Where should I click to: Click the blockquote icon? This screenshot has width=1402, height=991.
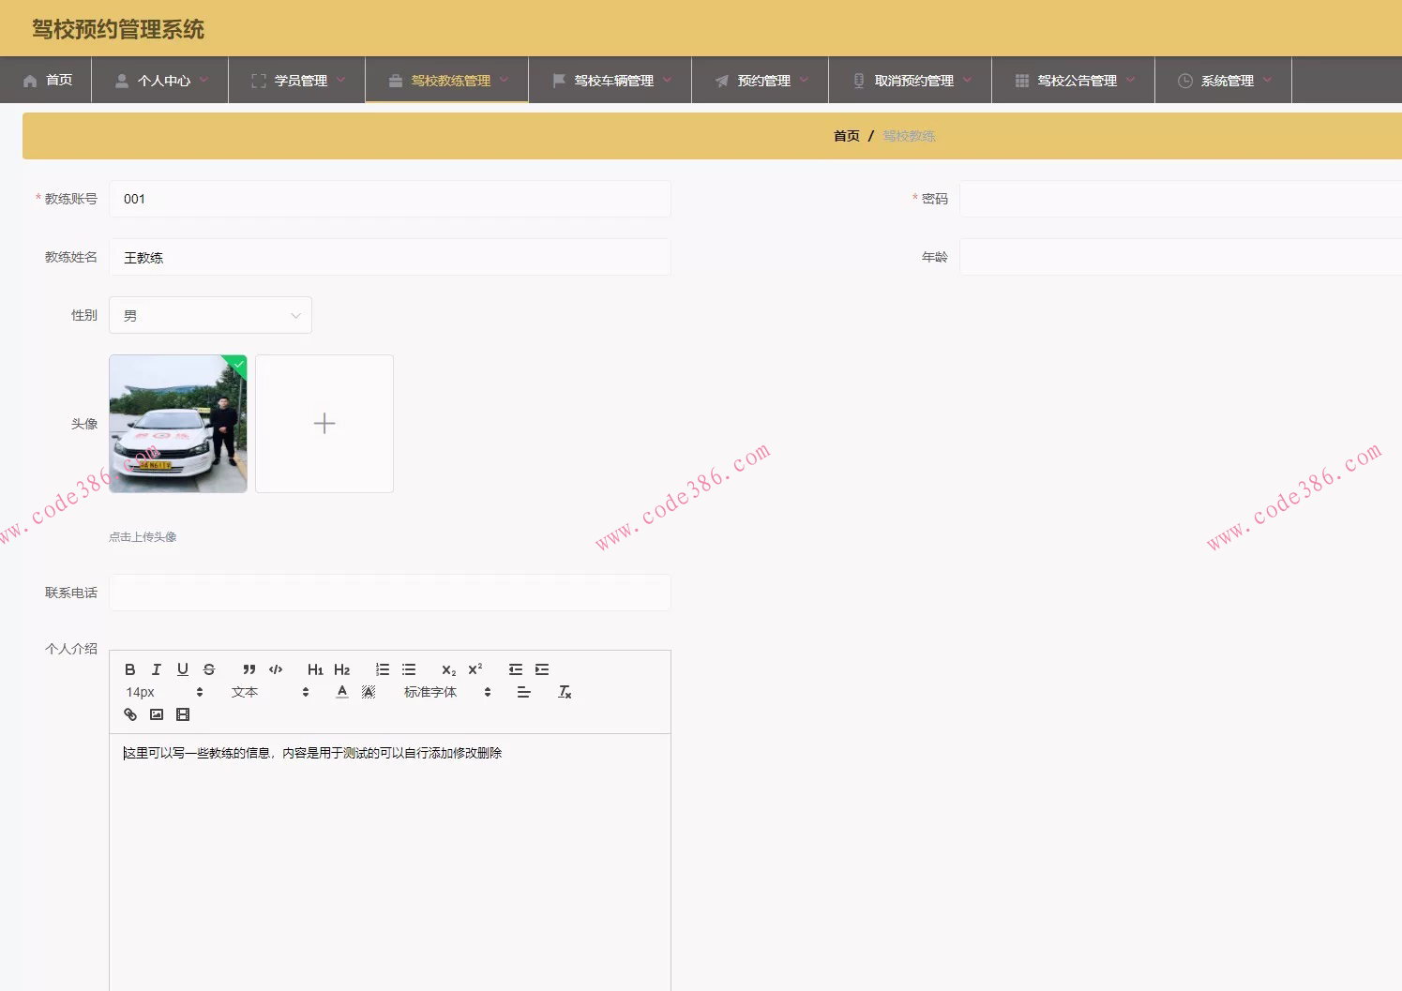tap(249, 669)
